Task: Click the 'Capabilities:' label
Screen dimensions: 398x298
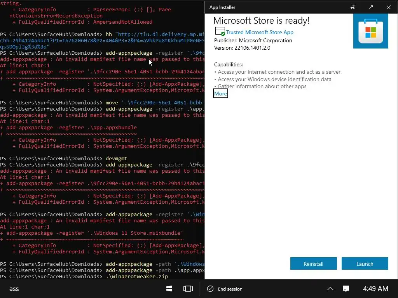Action: click(229, 65)
